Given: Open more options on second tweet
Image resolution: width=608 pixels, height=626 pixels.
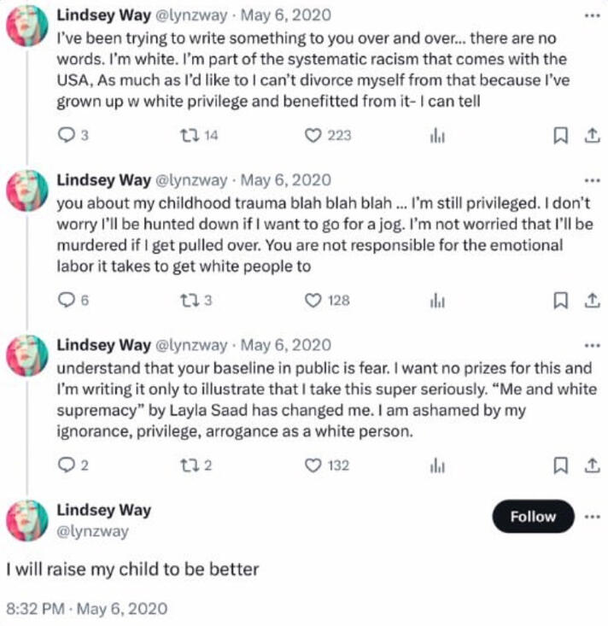Looking at the screenshot, I should pyautogui.click(x=590, y=181).
